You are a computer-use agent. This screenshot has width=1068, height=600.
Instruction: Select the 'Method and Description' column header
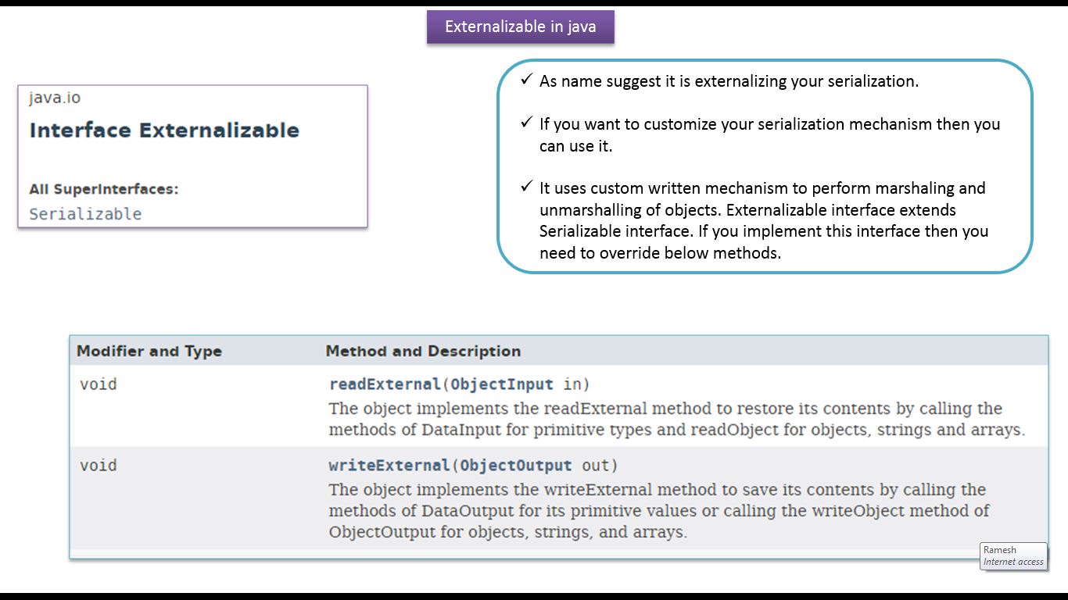(x=423, y=352)
